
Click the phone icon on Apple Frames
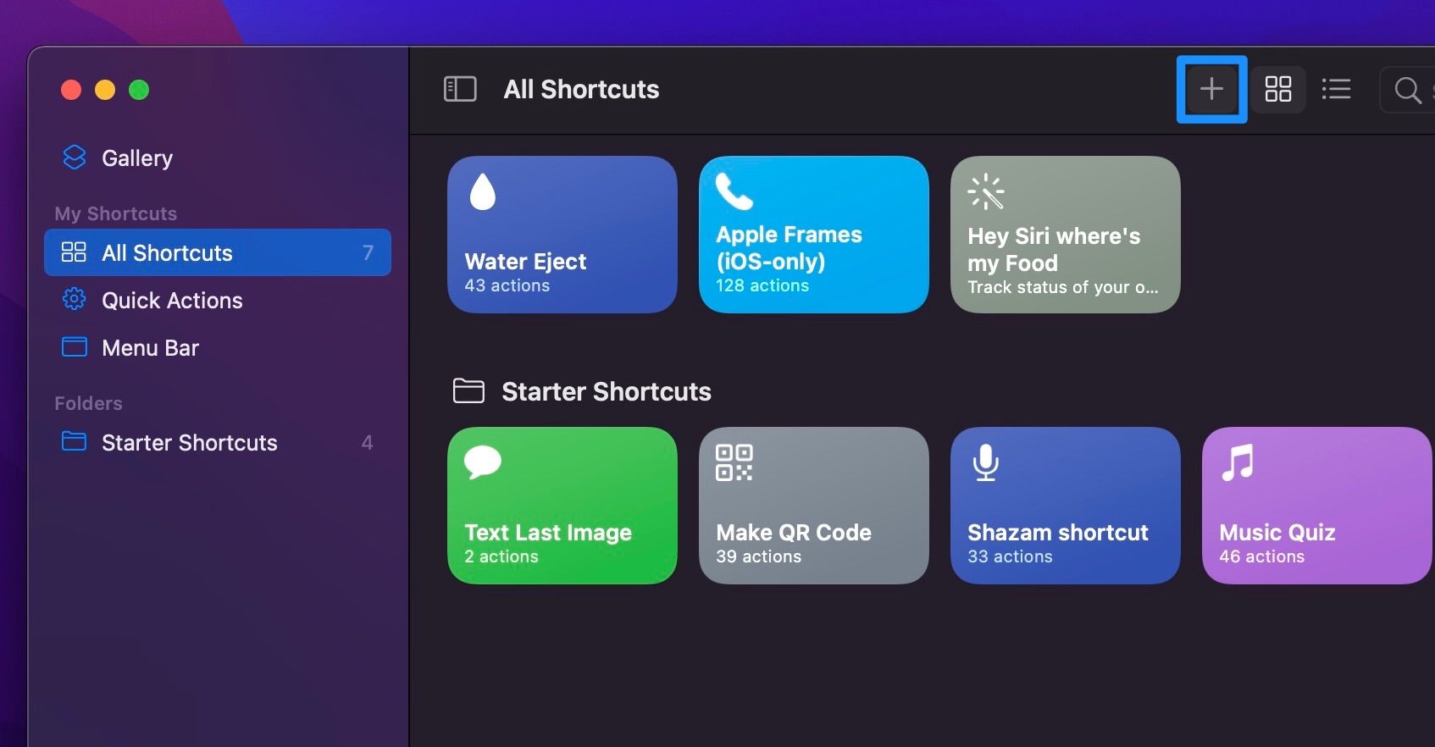[734, 191]
